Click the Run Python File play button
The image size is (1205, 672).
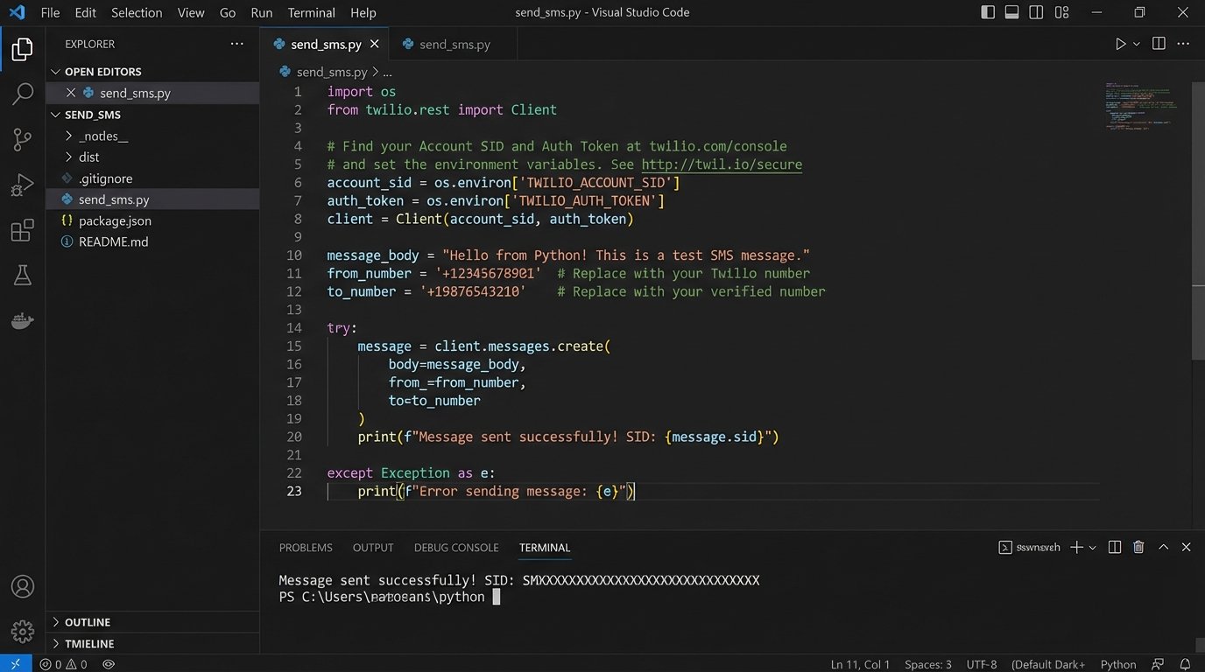(x=1120, y=44)
